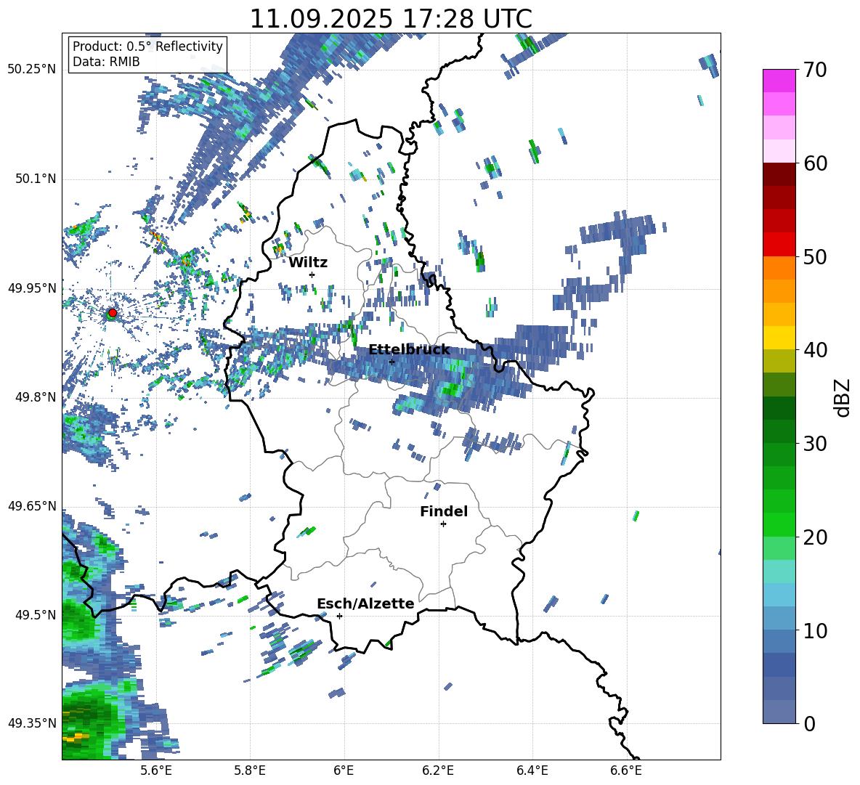Pick the cyan colorbar swatch below 20
This screenshot has width=860, height=785.
tap(779, 572)
